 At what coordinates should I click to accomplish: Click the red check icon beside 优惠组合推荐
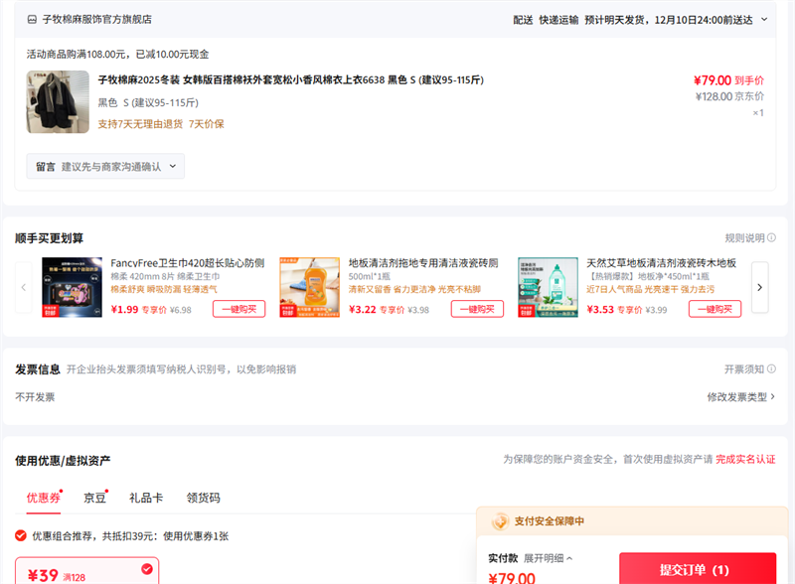pyautogui.click(x=21, y=536)
